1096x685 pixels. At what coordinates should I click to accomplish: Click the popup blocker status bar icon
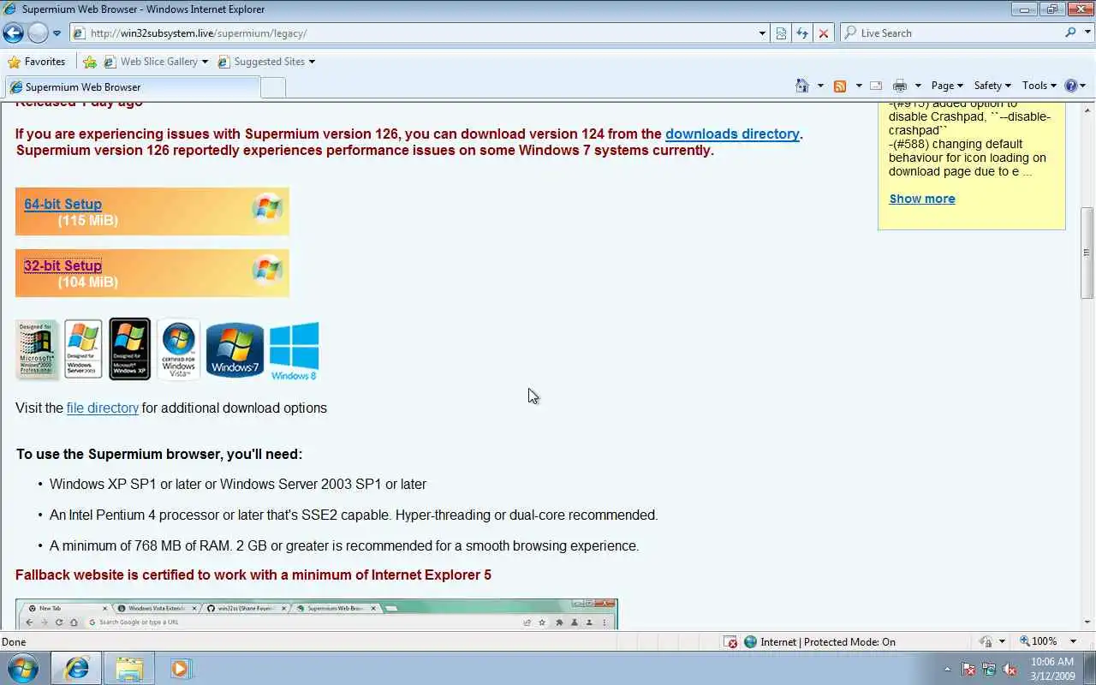[x=730, y=641]
